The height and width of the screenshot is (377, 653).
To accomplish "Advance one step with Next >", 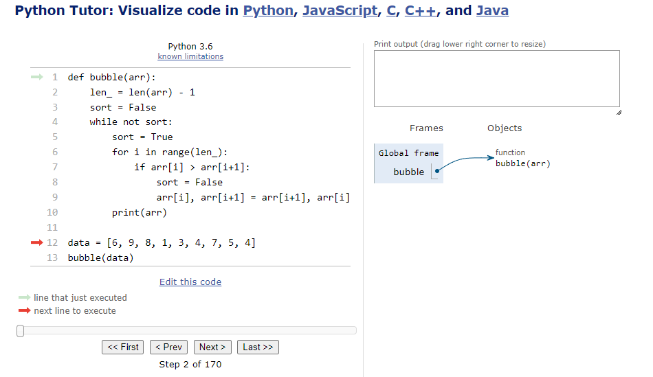I will pyautogui.click(x=212, y=347).
